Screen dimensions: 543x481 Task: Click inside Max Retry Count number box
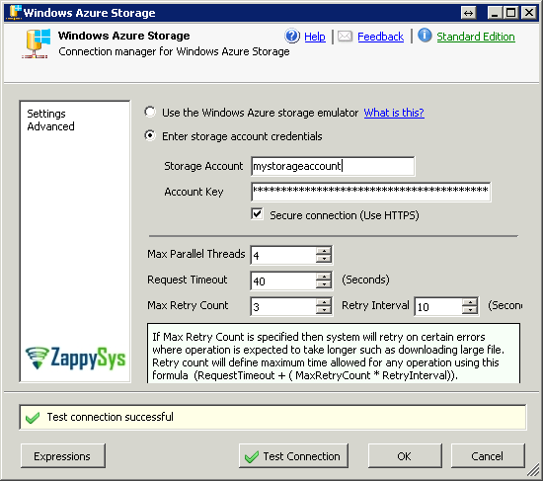tap(283, 306)
